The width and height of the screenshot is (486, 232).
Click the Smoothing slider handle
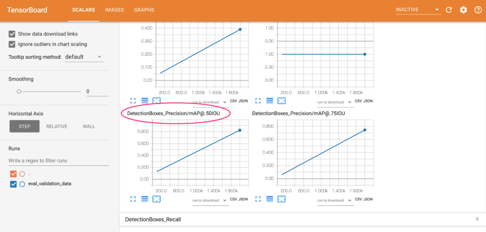click(x=19, y=91)
